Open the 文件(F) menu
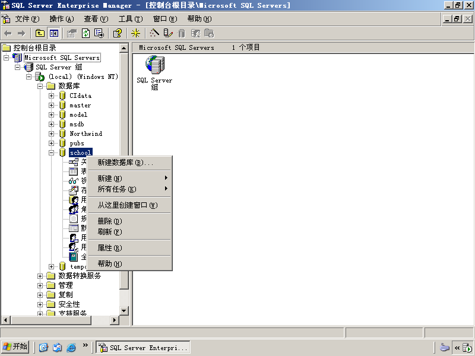This screenshot has height=356, width=475. point(27,19)
